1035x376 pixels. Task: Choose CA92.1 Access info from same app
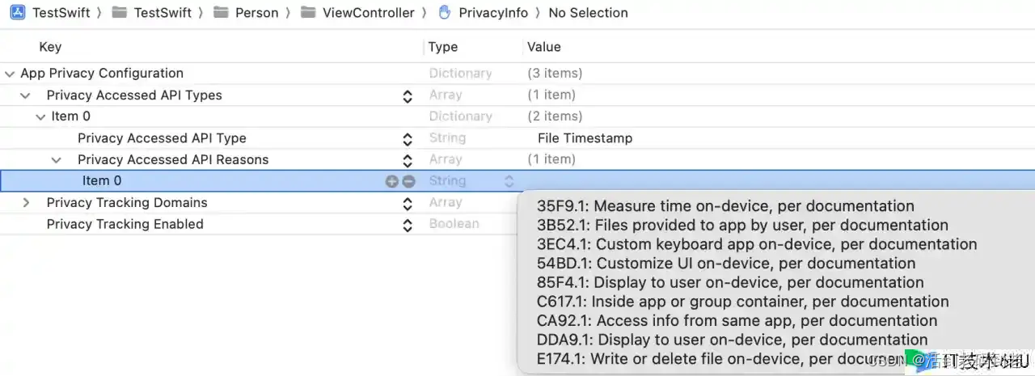(737, 320)
